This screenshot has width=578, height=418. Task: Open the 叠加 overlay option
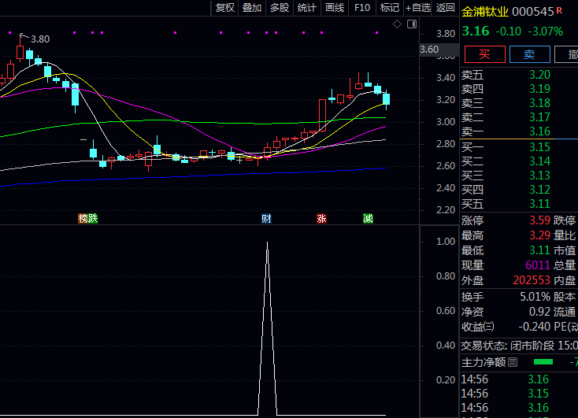pos(252,8)
